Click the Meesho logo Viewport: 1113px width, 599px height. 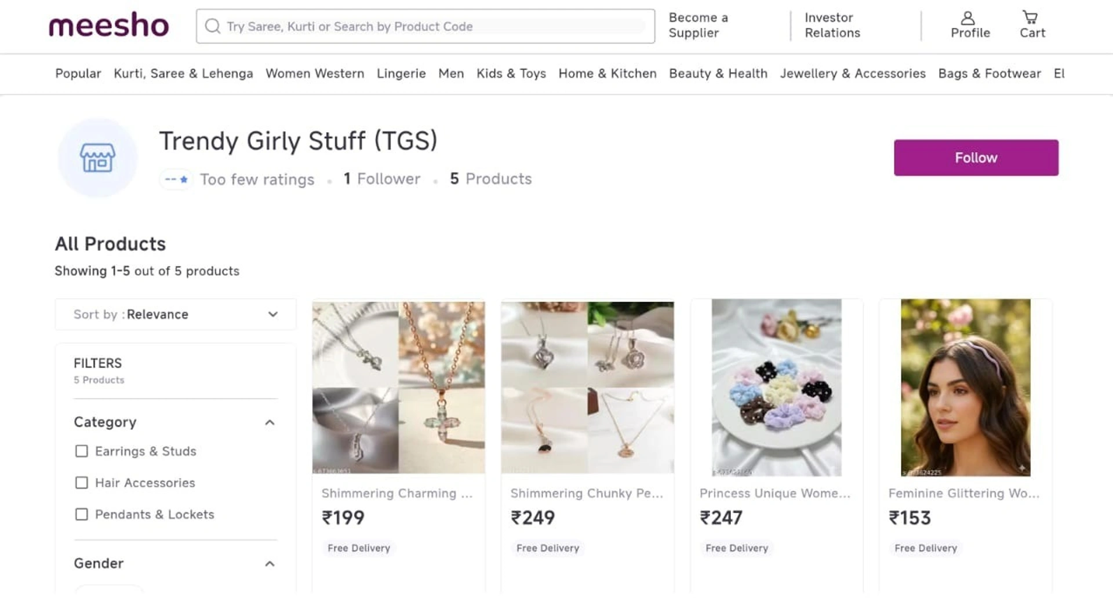tap(109, 25)
